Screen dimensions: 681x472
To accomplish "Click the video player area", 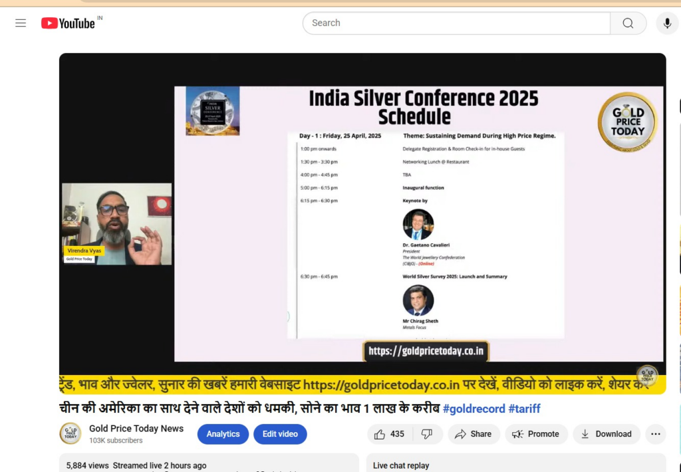I will click(x=362, y=223).
